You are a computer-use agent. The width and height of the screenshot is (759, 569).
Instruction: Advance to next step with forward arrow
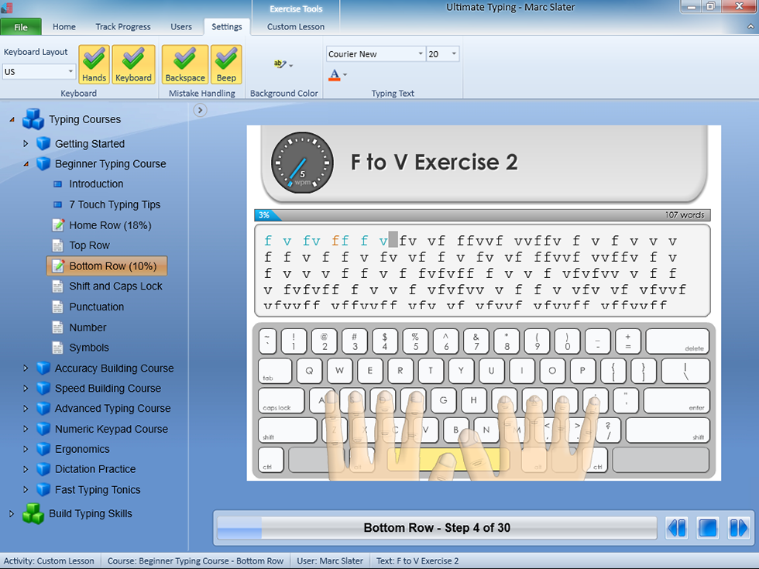[x=738, y=528]
